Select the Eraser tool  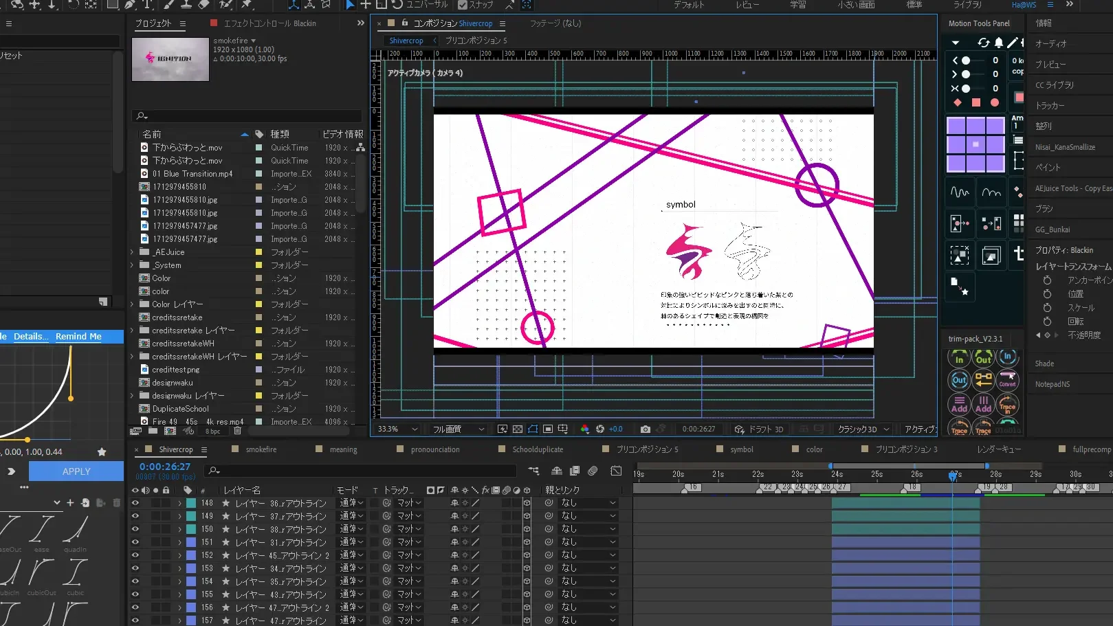click(203, 4)
